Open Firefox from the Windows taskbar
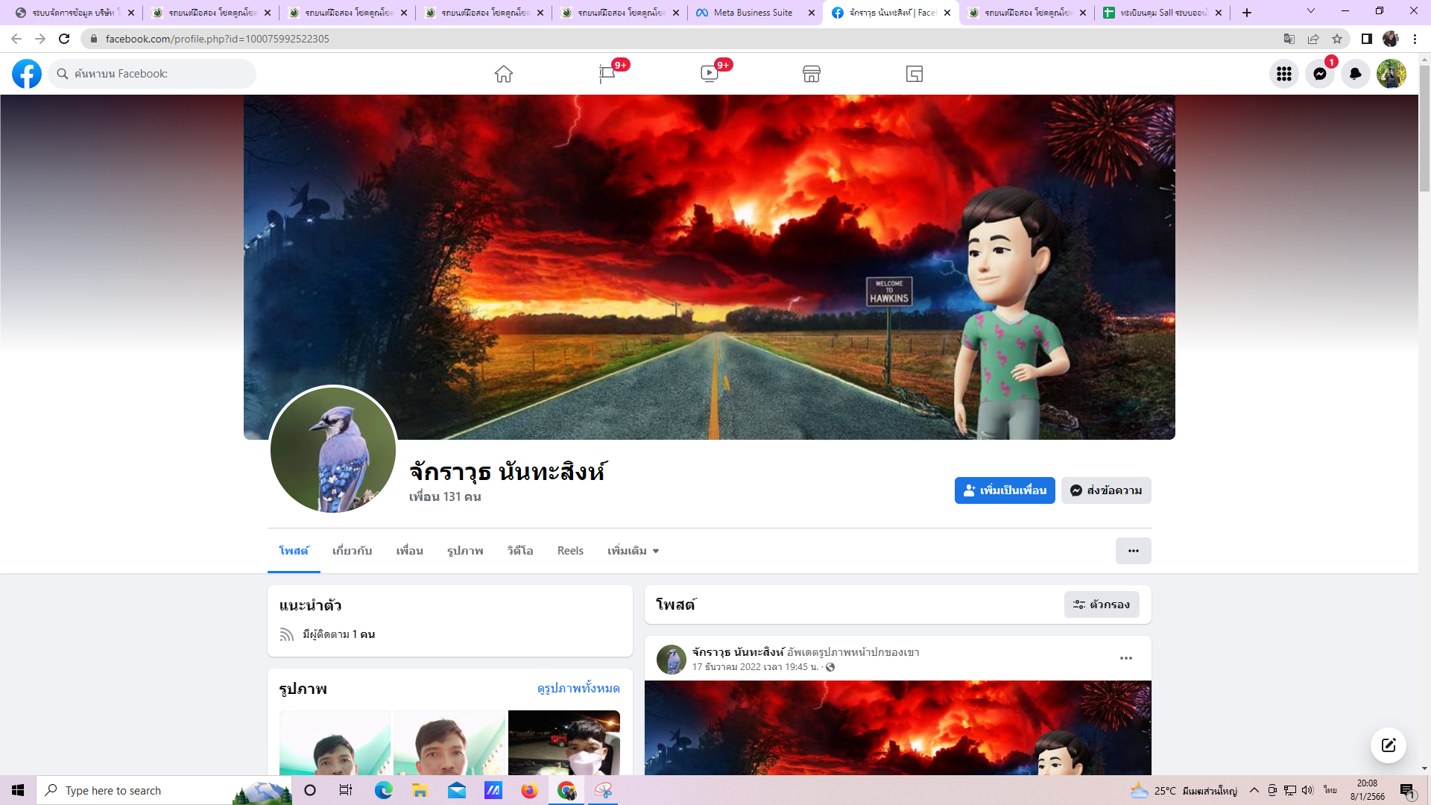Screen dimensions: 1431x805 pos(529,790)
